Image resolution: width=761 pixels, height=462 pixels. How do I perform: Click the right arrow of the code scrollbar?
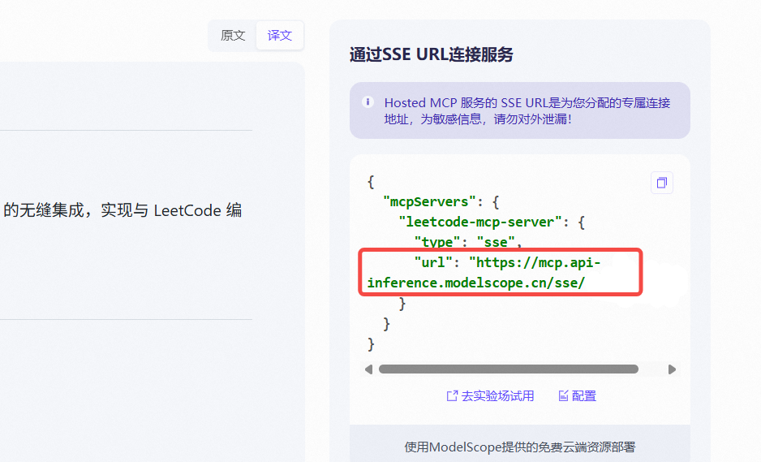tap(672, 369)
